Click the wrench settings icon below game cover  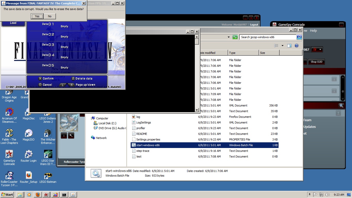click(71, 135)
